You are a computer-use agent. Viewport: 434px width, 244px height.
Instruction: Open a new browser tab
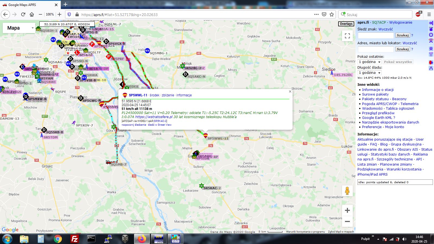coord(65,4)
